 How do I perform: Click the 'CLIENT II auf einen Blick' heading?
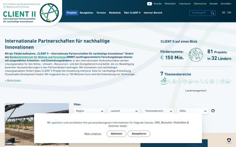(179, 42)
